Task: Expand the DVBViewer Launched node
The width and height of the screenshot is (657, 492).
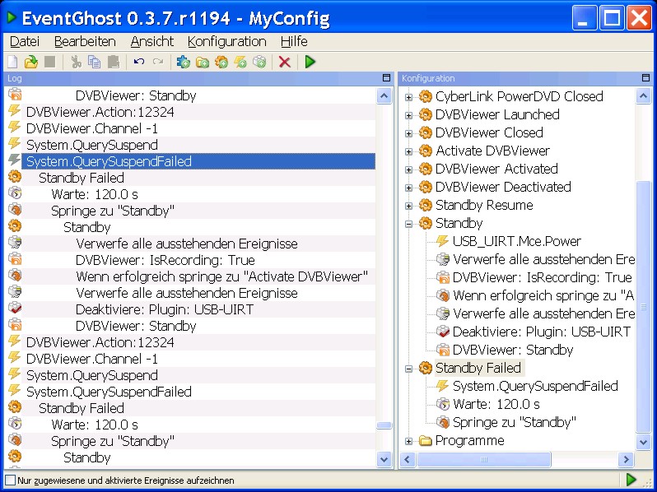Action: pos(408,115)
